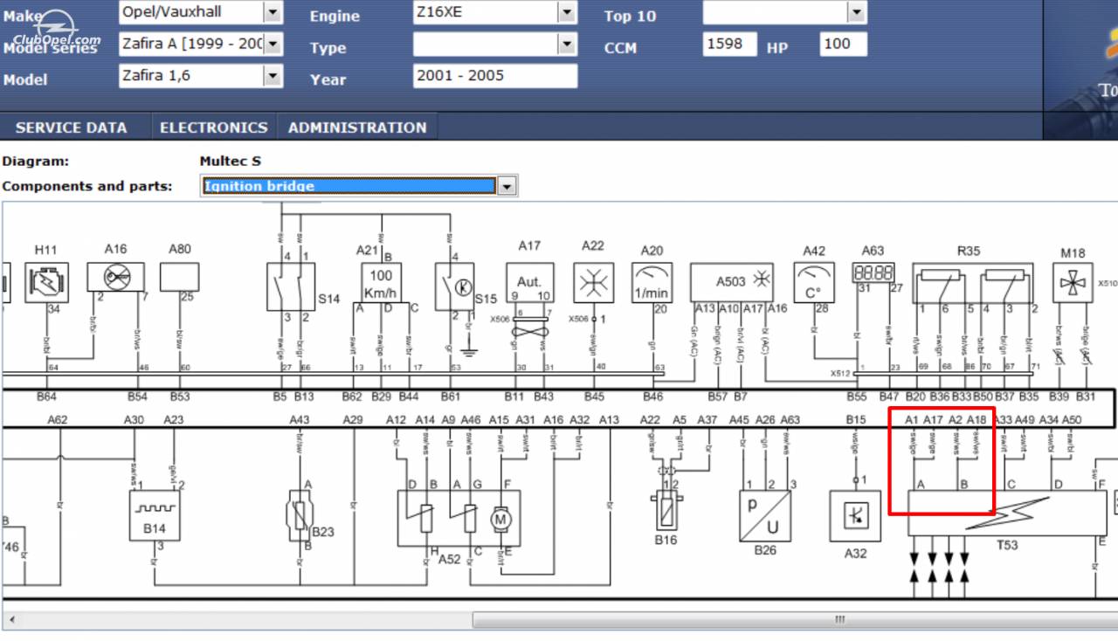Select the A22 component symbol

pyautogui.click(x=593, y=282)
